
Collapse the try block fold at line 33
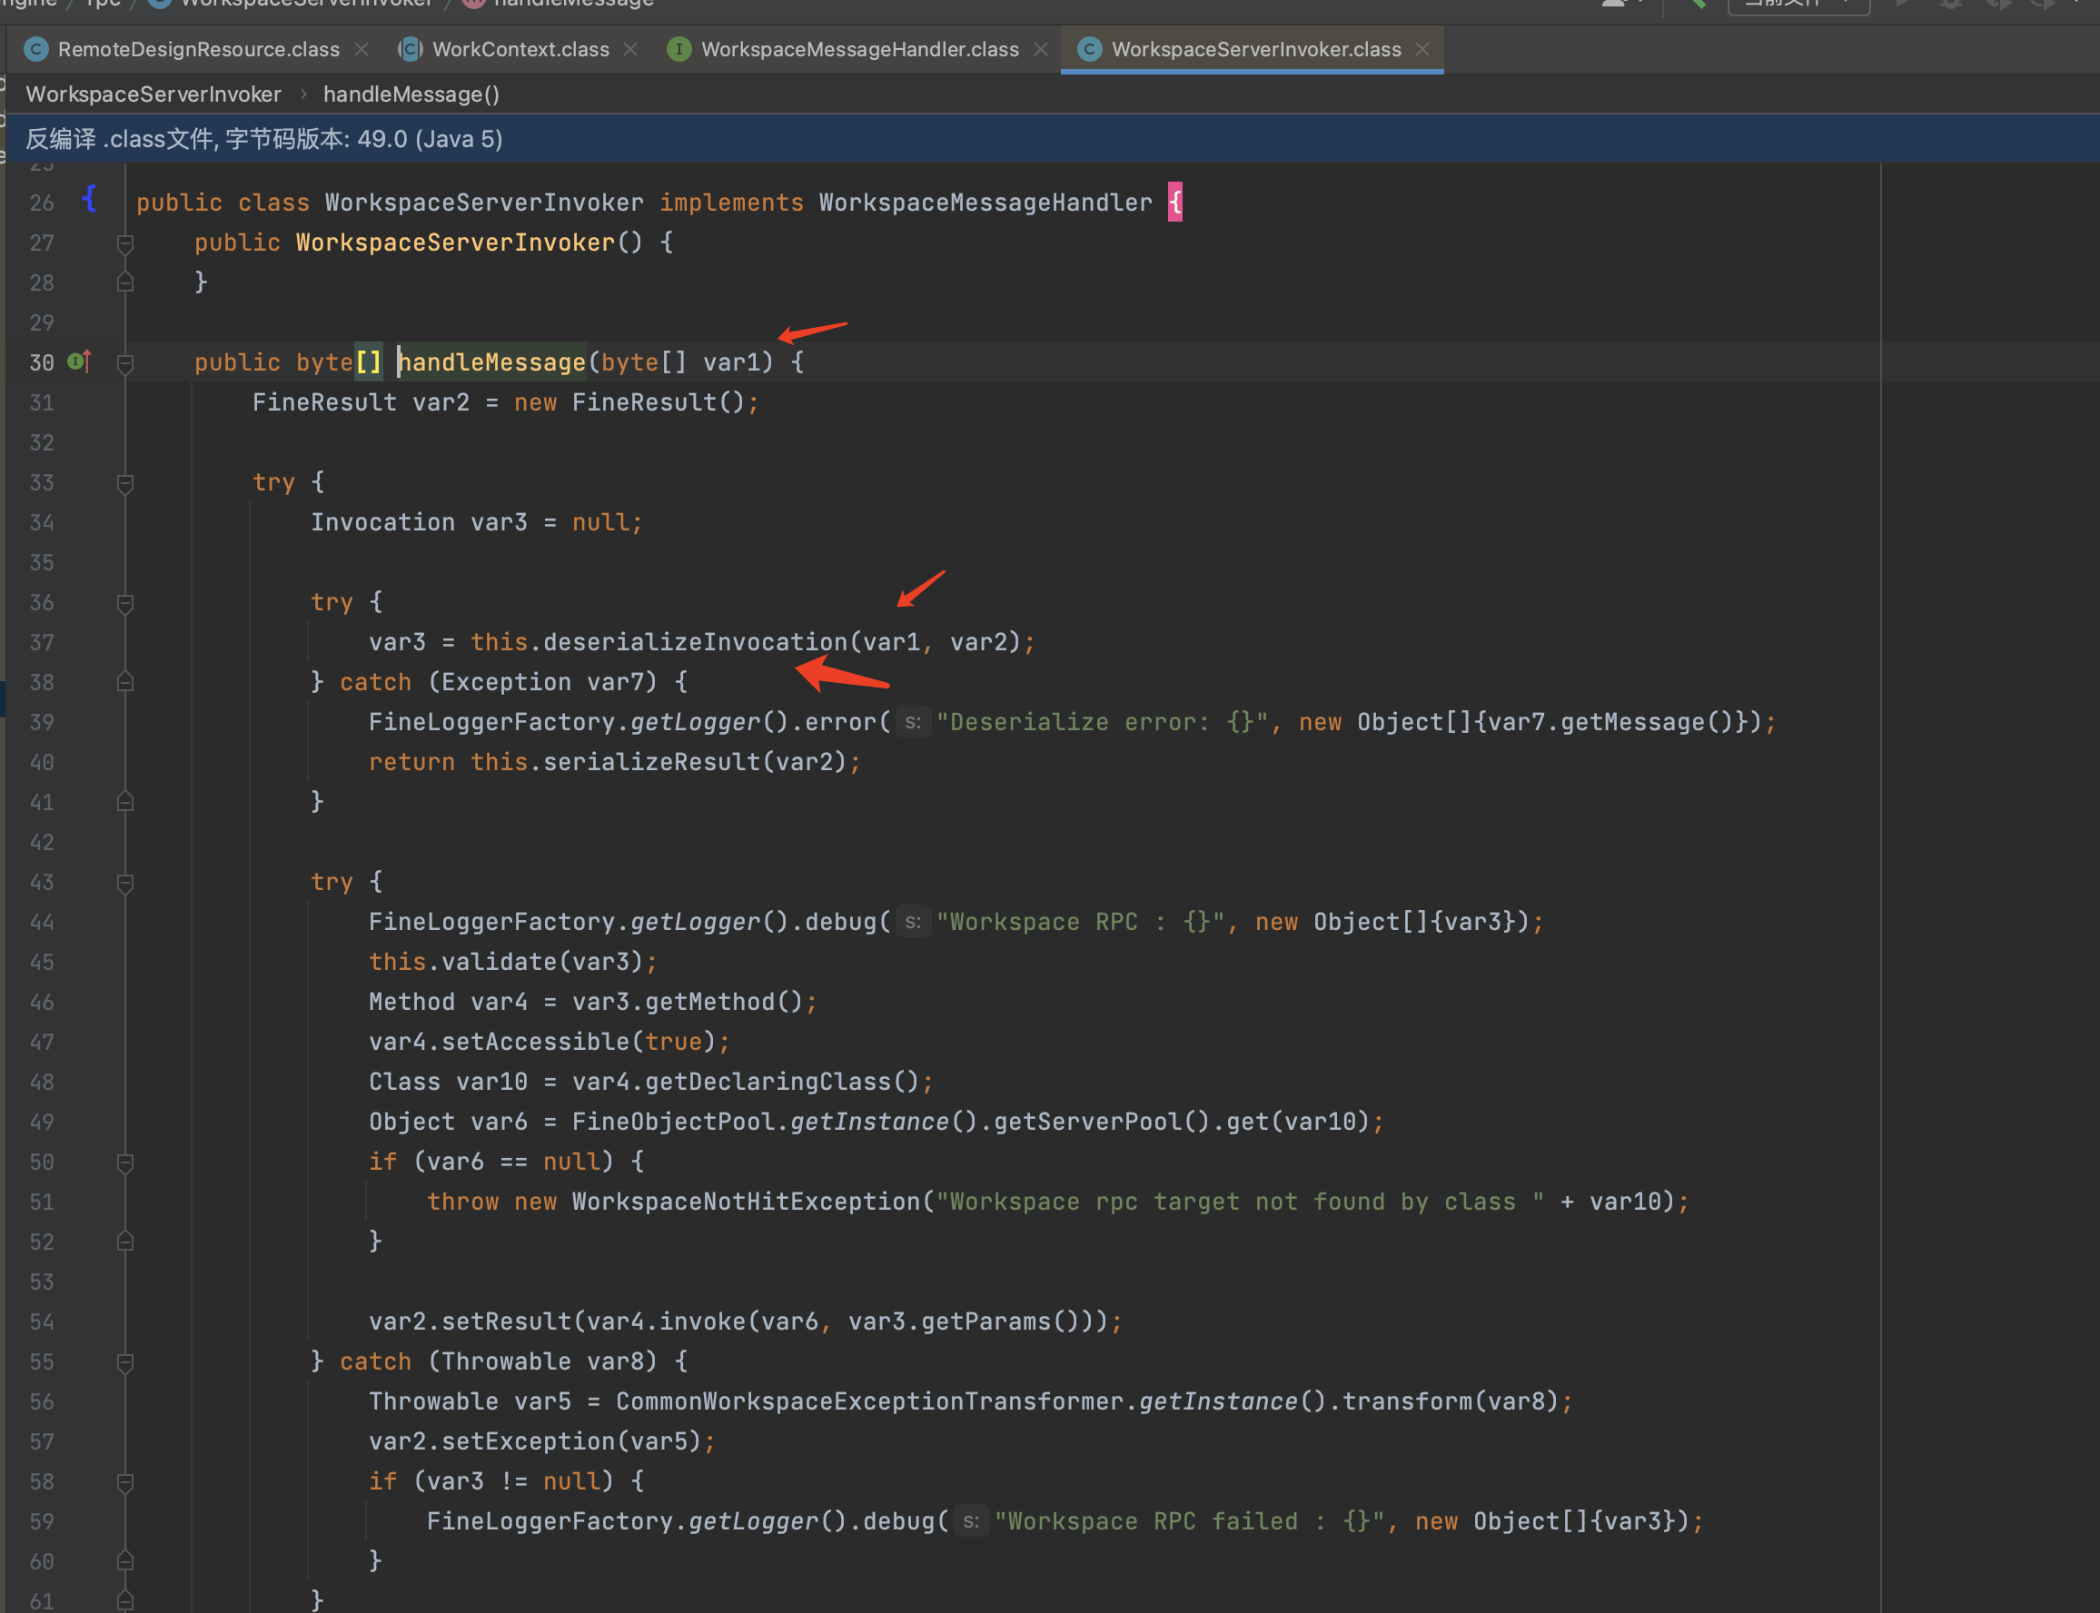coord(124,483)
